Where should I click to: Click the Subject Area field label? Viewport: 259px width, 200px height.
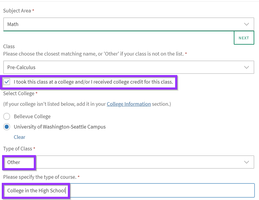[17, 11]
